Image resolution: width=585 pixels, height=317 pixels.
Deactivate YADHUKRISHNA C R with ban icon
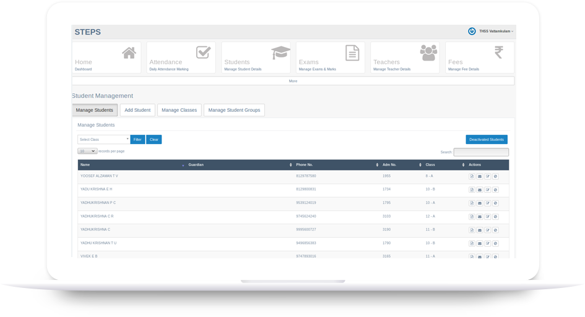tap(495, 217)
